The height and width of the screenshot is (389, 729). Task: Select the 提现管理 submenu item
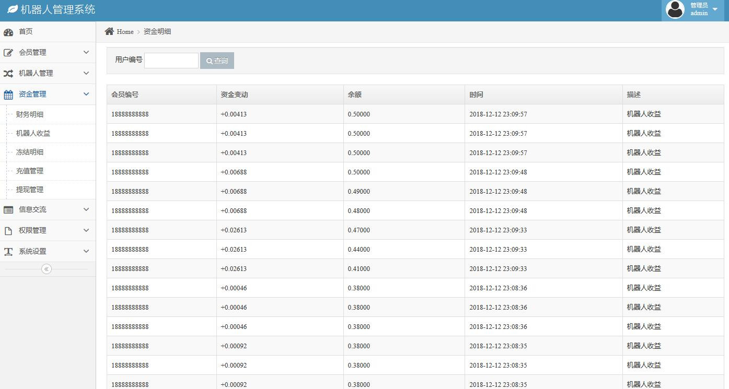coord(30,190)
